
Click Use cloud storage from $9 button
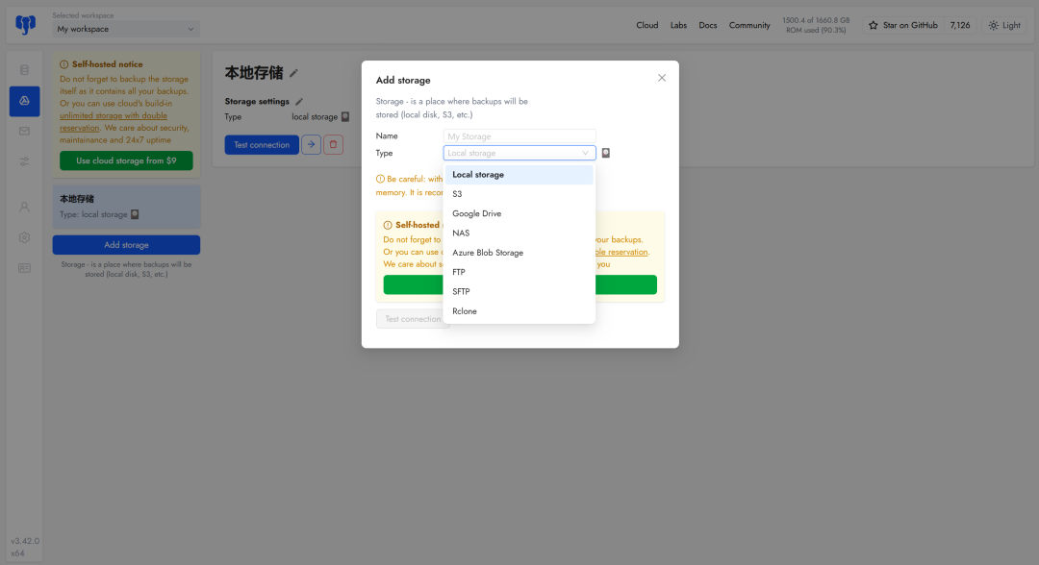pos(126,160)
